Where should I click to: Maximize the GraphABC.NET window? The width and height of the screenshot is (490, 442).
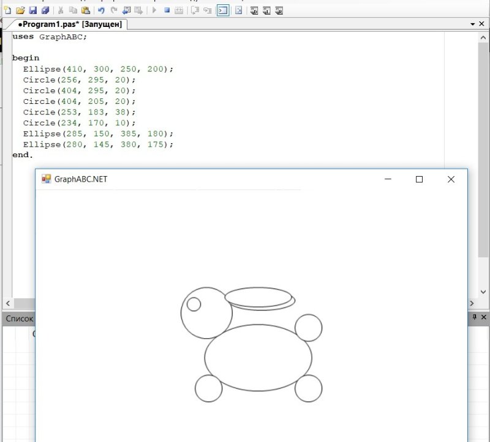click(x=419, y=179)
